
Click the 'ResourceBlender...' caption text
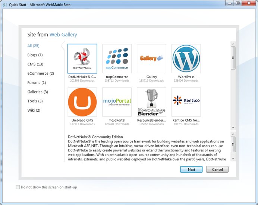(x=151, y=120)
